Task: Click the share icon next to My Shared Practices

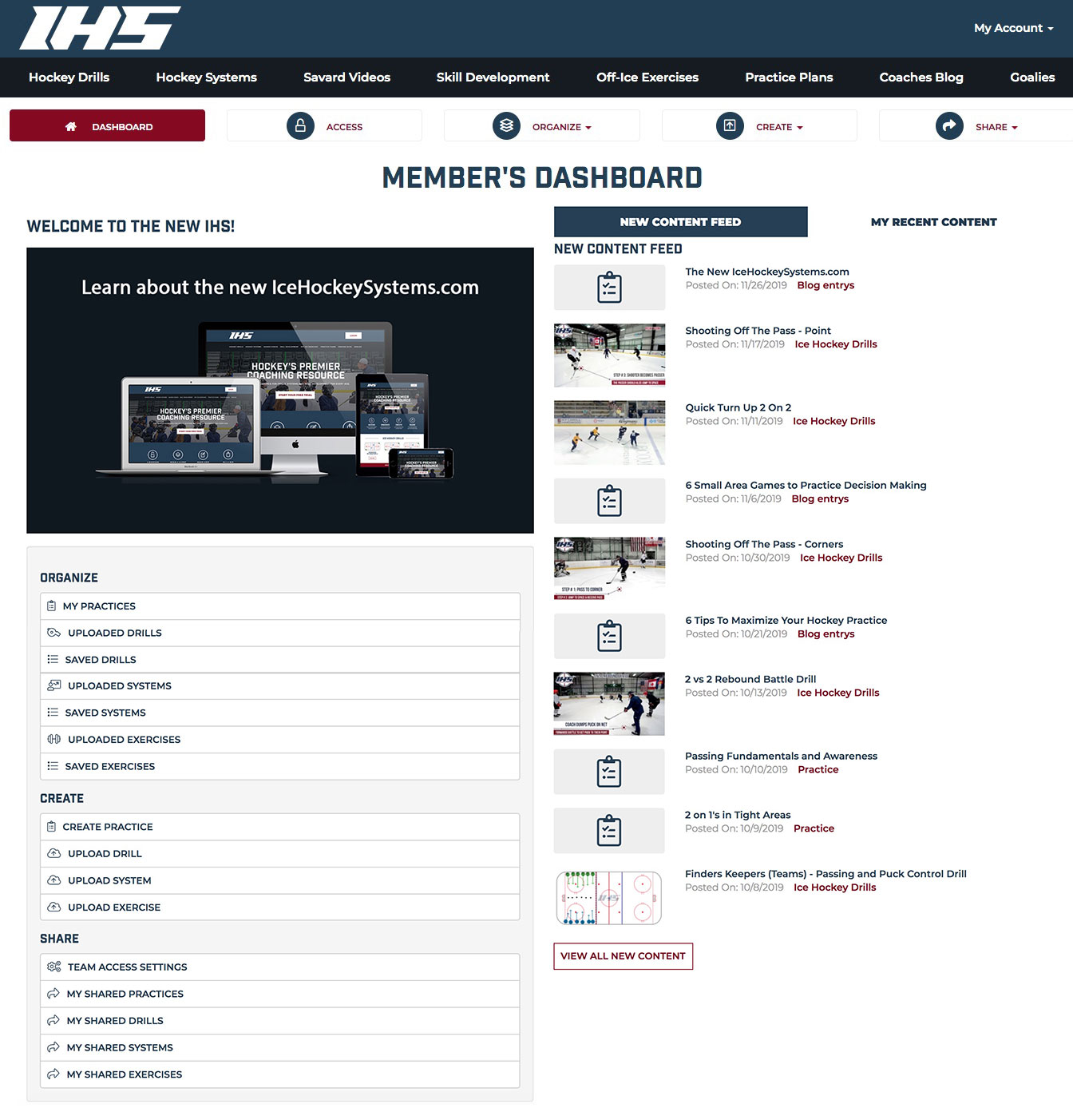Action: click(x=53, y=994)
